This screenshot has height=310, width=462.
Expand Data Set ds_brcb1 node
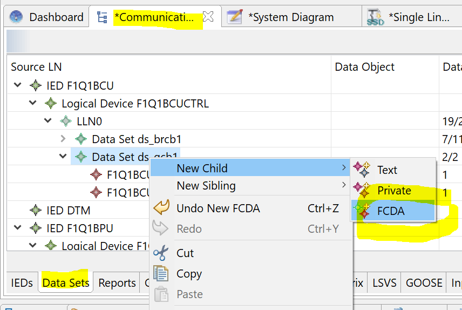click(x=64, y=139)
